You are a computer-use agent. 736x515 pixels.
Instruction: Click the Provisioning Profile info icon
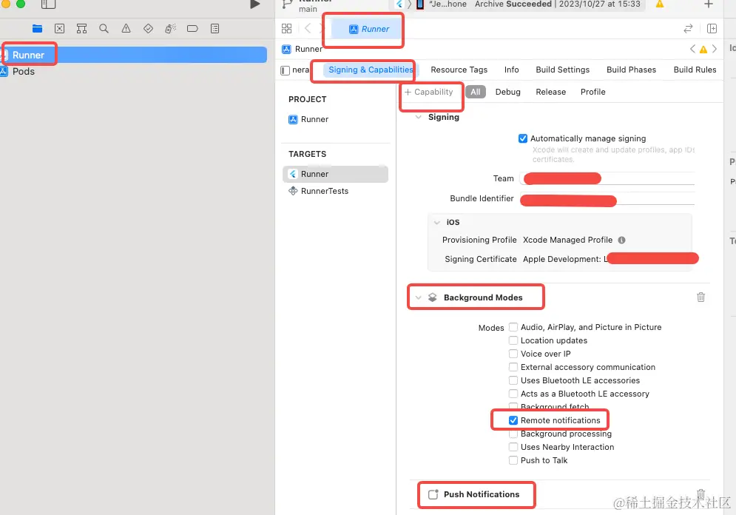click(621, 240)
